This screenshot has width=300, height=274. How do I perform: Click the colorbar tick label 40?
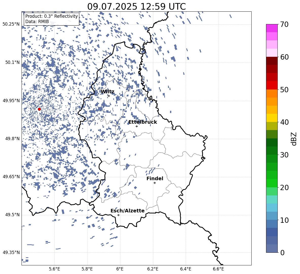click(x=285, y=122)
